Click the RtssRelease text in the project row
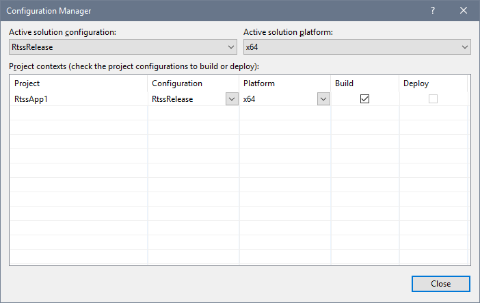This screenshot has width=480, height=303. pyautogui.click(x=172, y=99)
